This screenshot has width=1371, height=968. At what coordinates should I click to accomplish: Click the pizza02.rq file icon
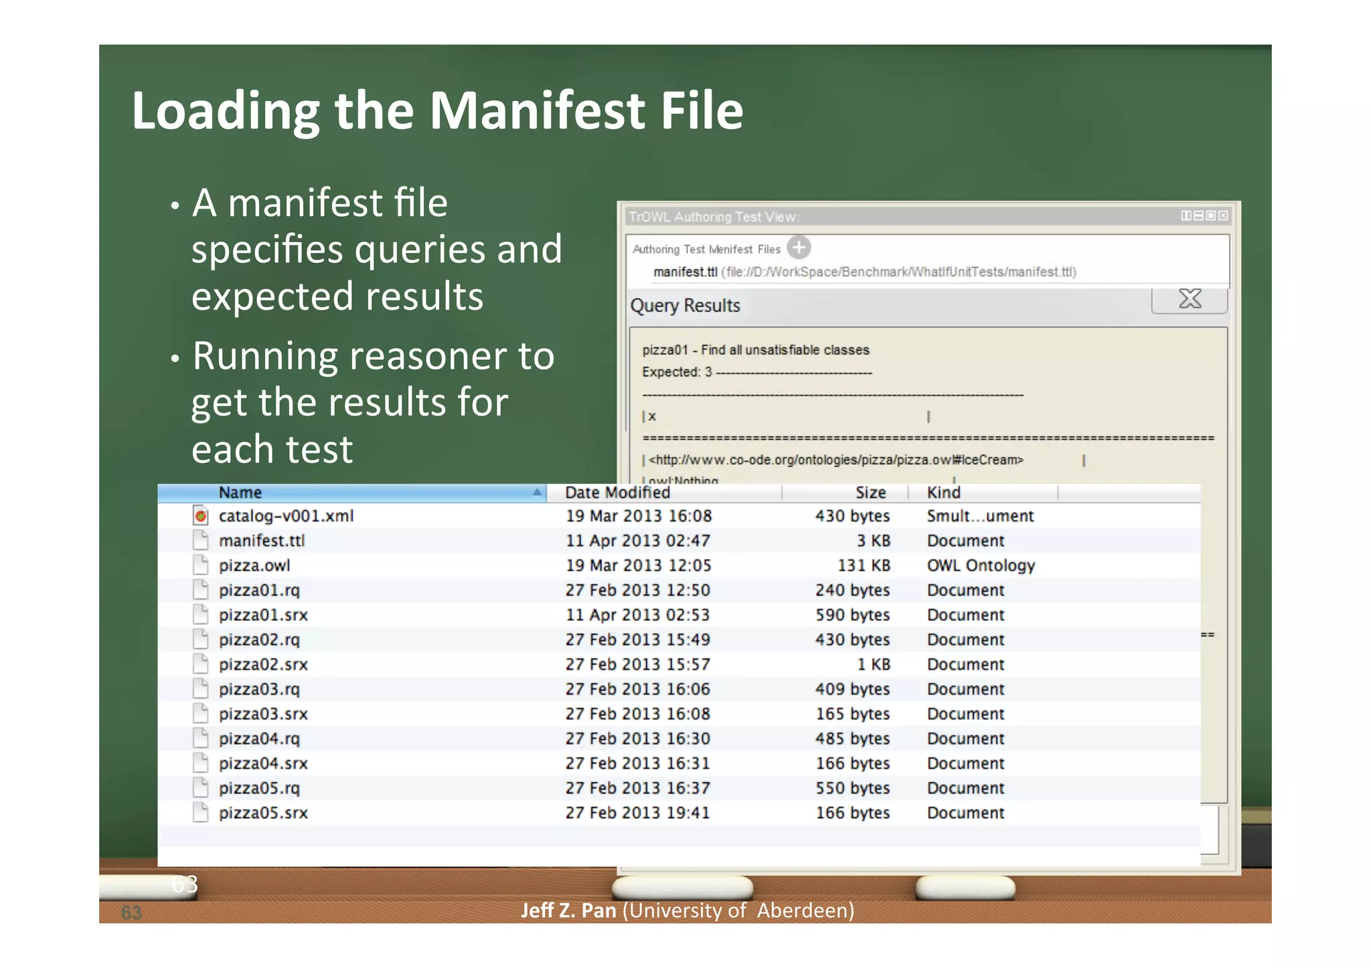pyautogui.click(x=200, y=640)
